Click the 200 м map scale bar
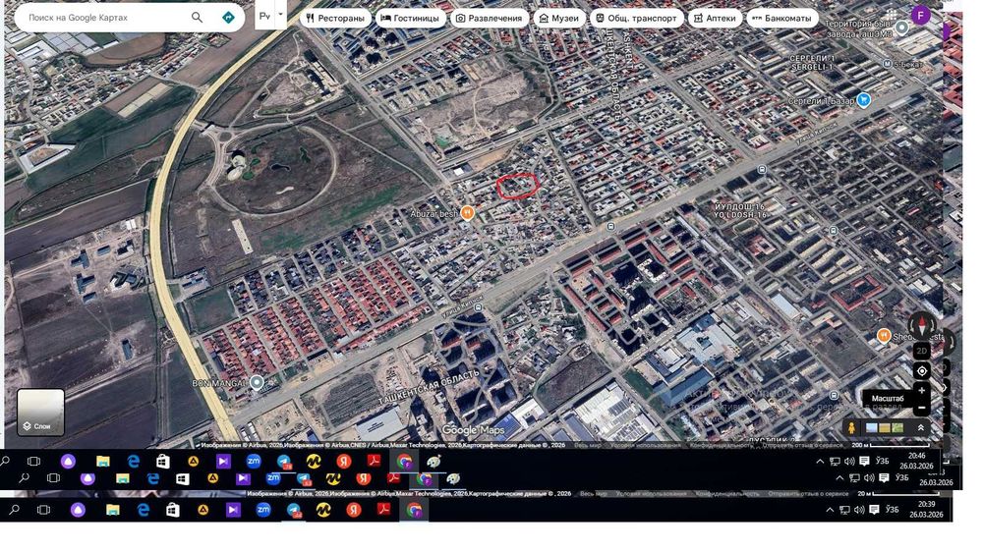983x553 pixels. click(891, 445)
